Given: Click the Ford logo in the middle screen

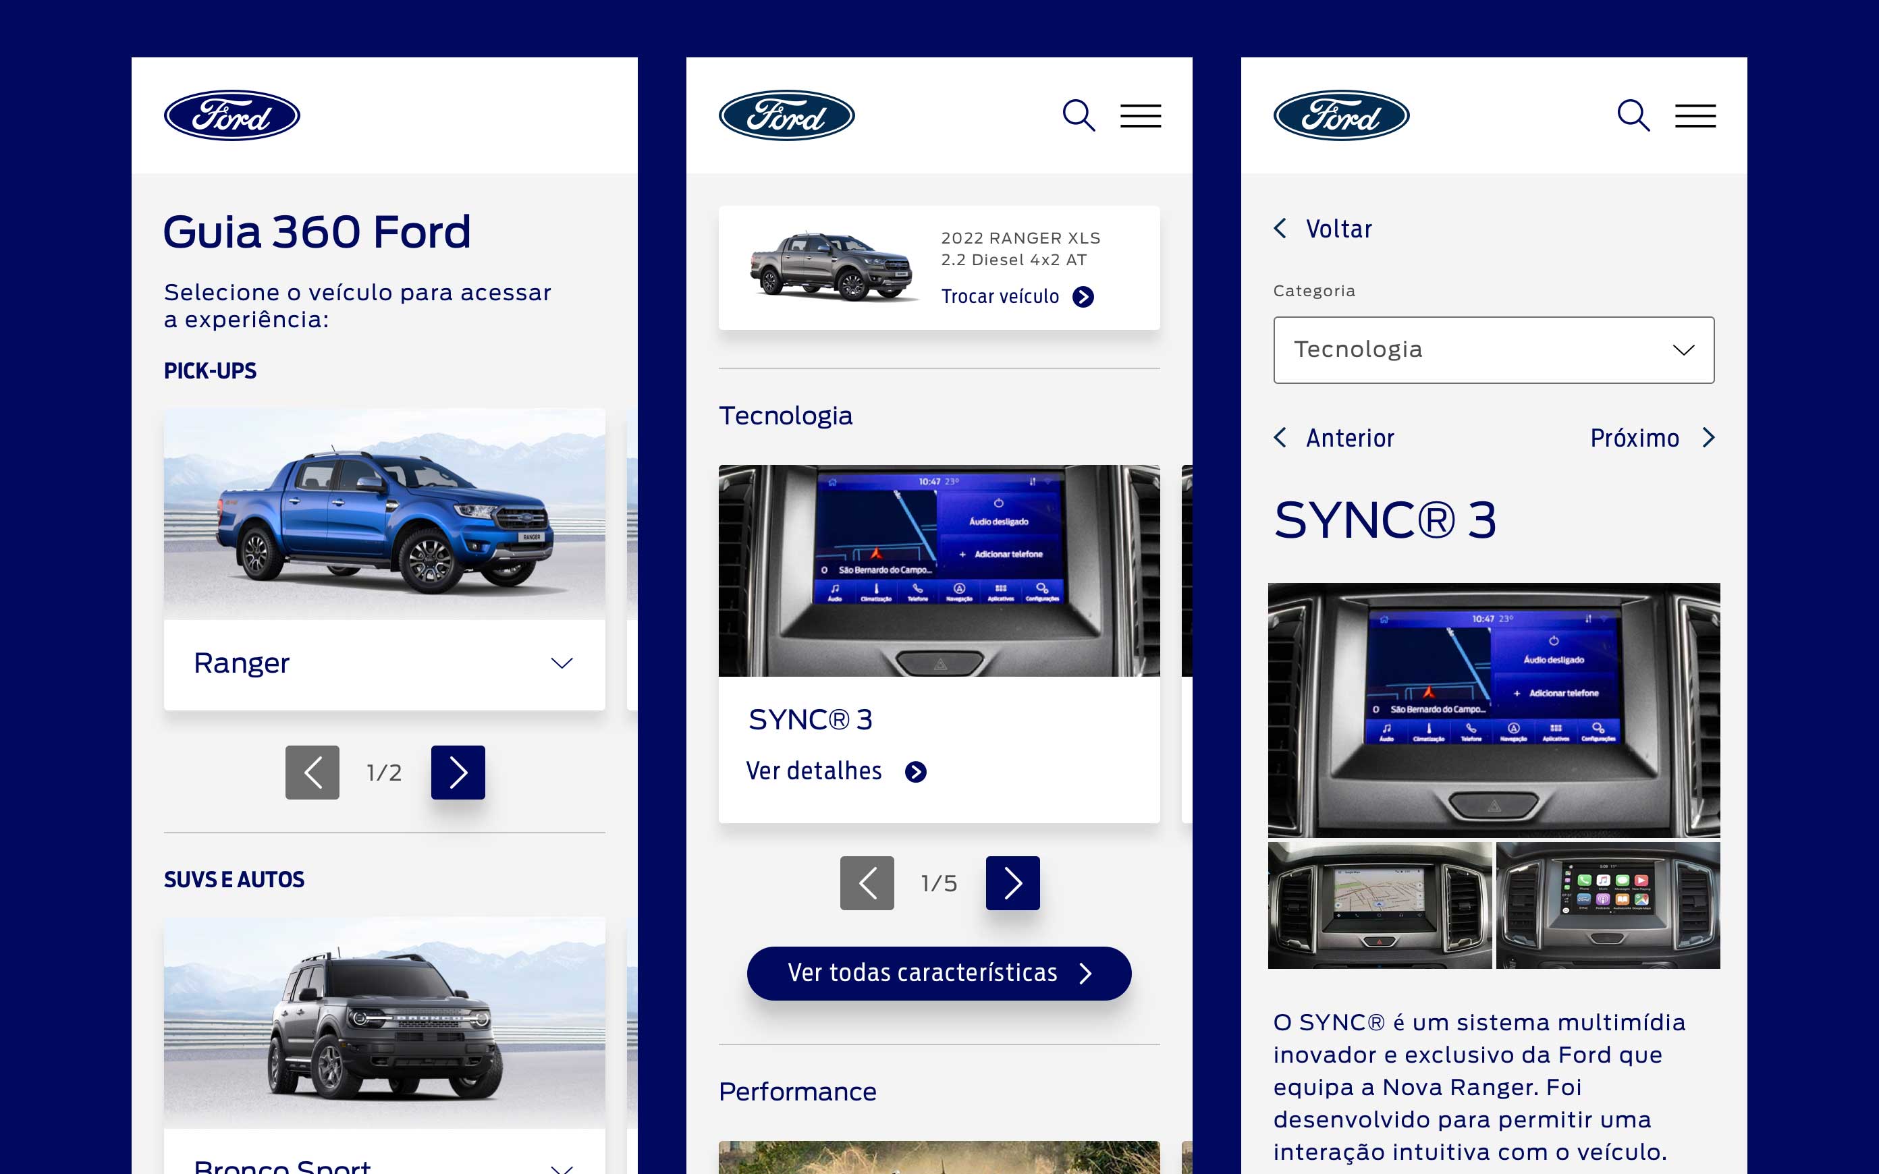Looking at the screenshot, I should pos(786,115).
